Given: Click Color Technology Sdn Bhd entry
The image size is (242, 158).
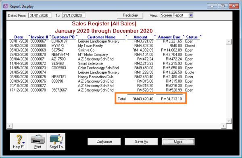Looking at the screenshot, I should click(98, 68).
